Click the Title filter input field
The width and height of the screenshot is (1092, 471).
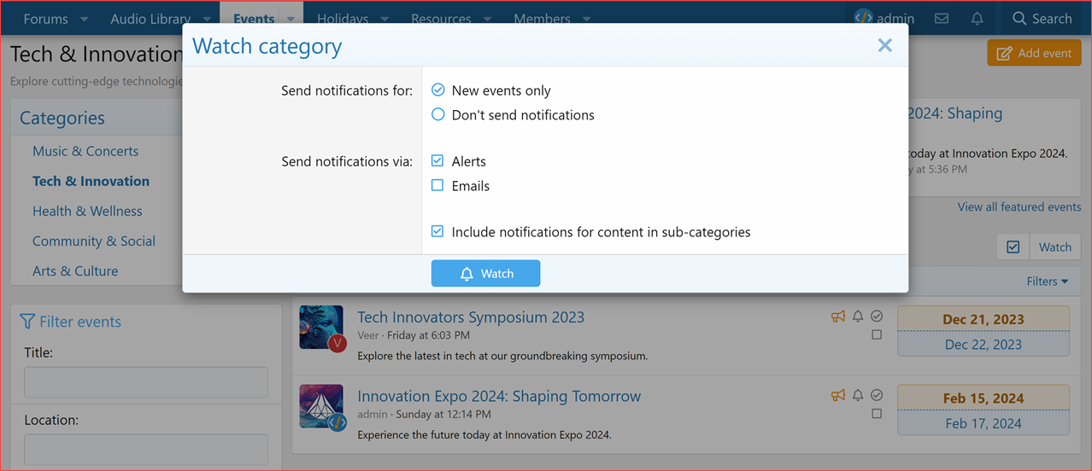point(146,382)
